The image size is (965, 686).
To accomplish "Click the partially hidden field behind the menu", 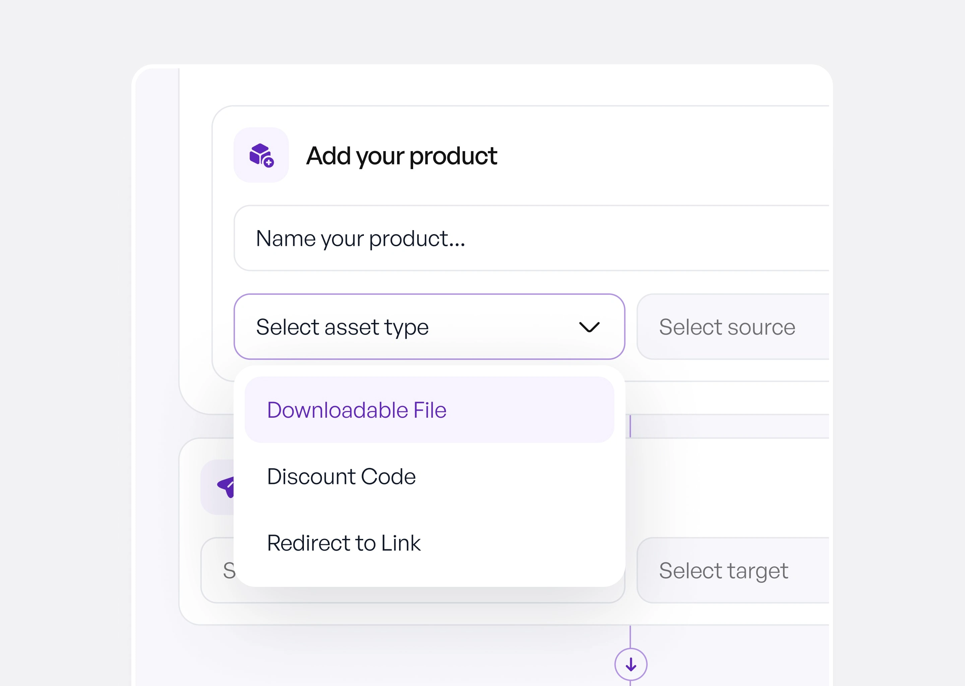I will click(217, 570).
